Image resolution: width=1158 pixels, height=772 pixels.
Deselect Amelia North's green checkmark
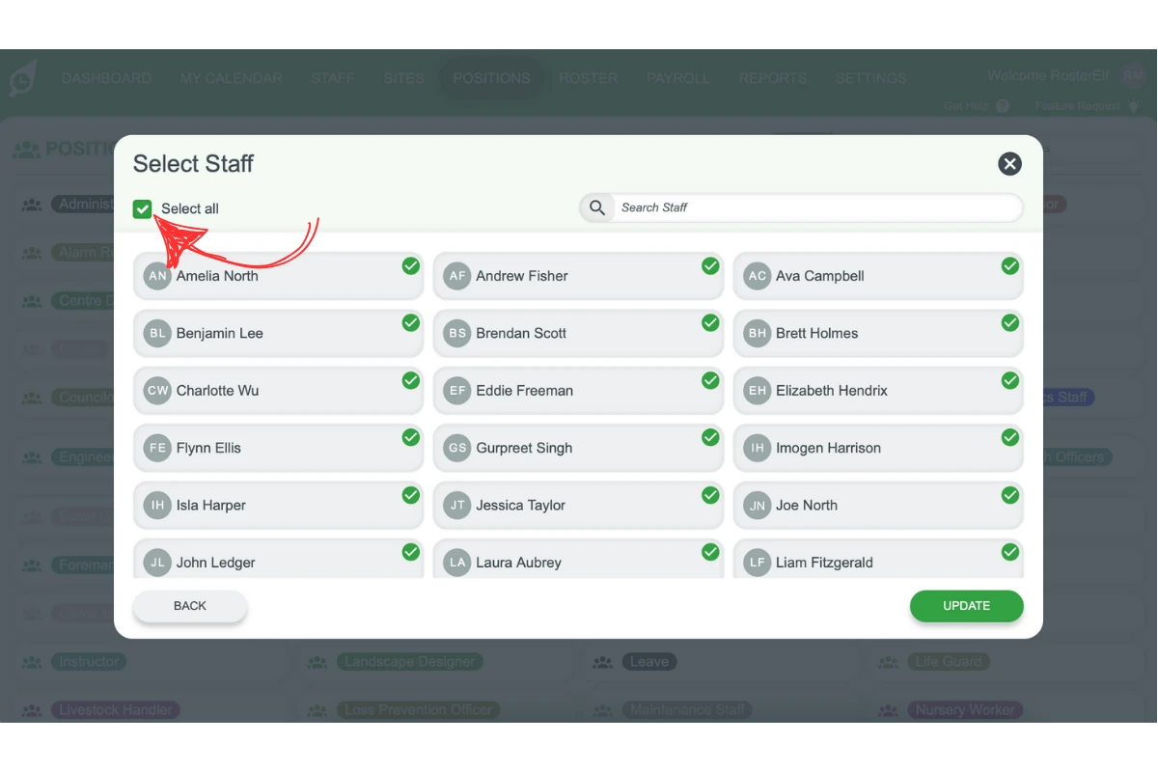coord(411,265)
